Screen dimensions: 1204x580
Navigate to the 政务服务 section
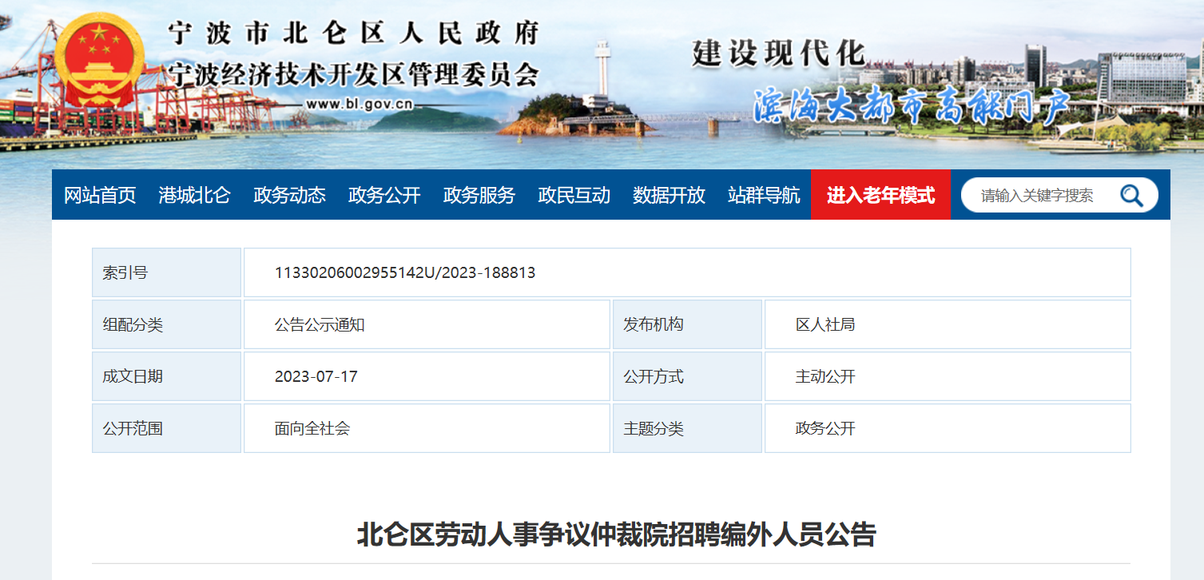[479, 195]
